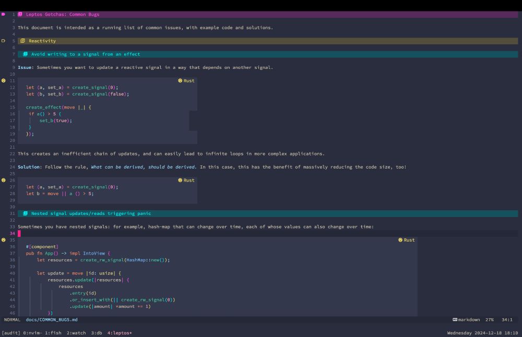Click '.update(|amount| *amount += 1)' line
This screenshot has height=337, width=522.
pos(110,307)
